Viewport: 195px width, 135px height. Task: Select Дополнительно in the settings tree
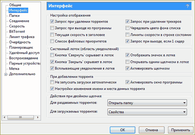22,74
